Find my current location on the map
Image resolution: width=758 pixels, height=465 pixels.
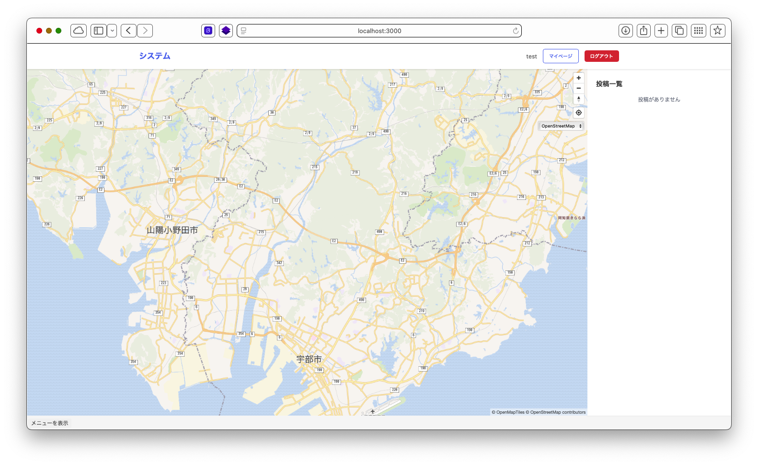pyautogui.click(x=579, y=113)
